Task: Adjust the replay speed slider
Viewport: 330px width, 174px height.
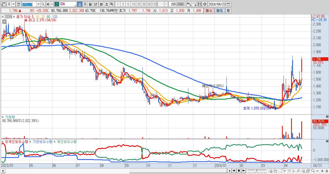Action: pyautogui.click(x=257, y=171)
